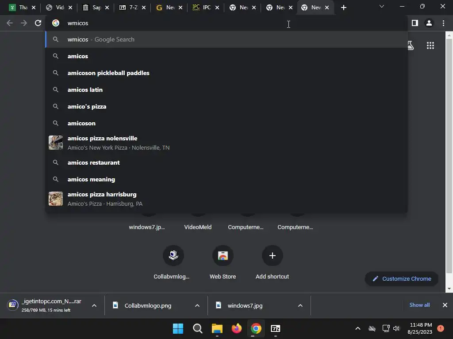The image size is (453, 339).
Task: Open Chrome side panel
Action: [415, 23]
